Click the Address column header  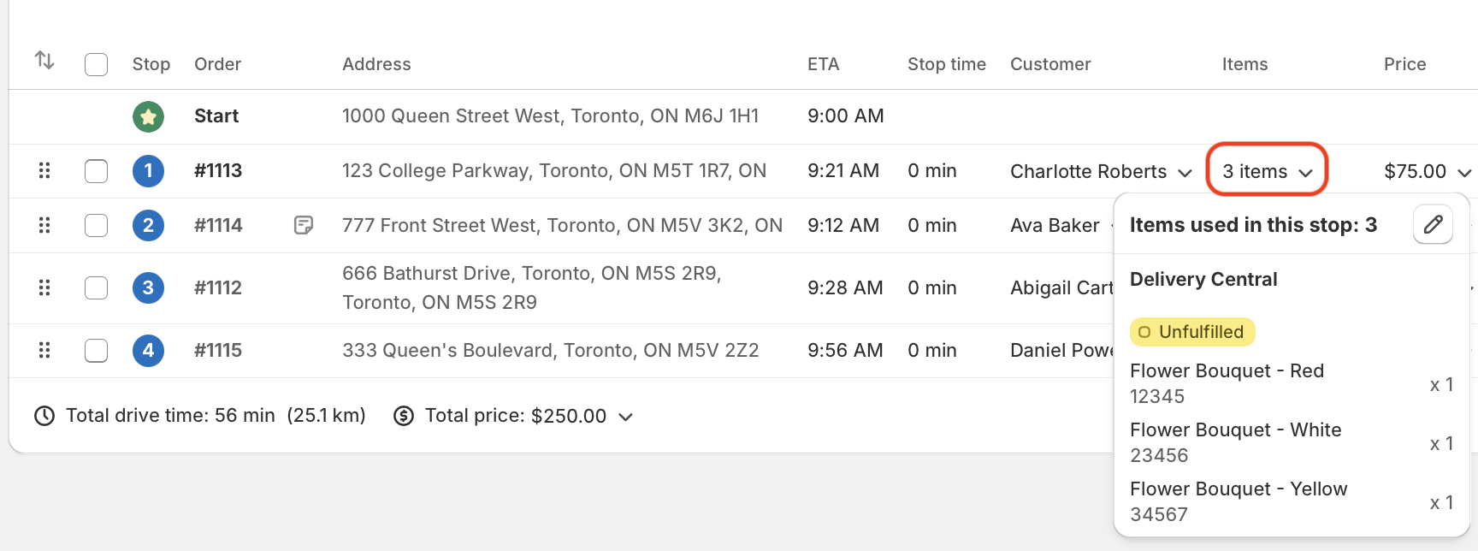click(376, 64)
